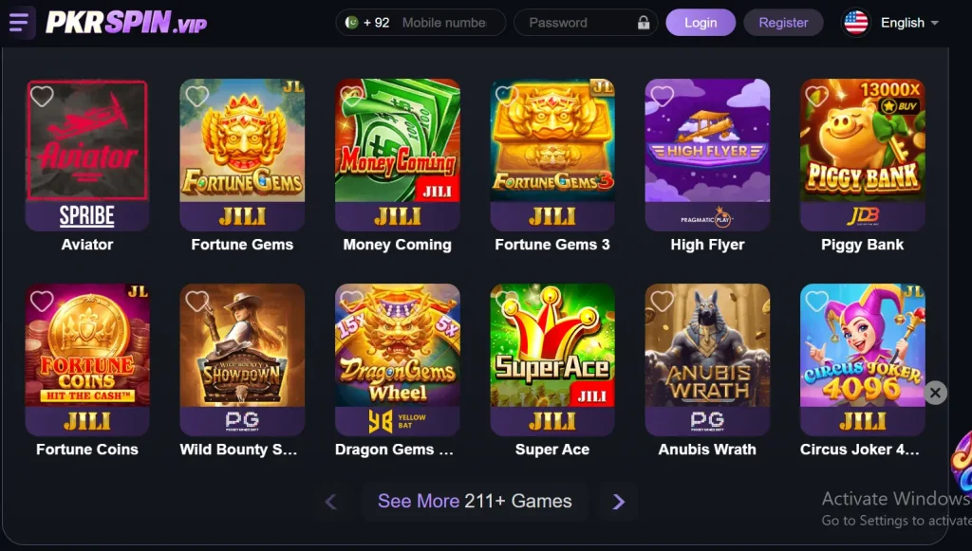Viewport: 972px width, 551px height.
Task: Focus the Mobile number input field
Action: coord(446,23)
